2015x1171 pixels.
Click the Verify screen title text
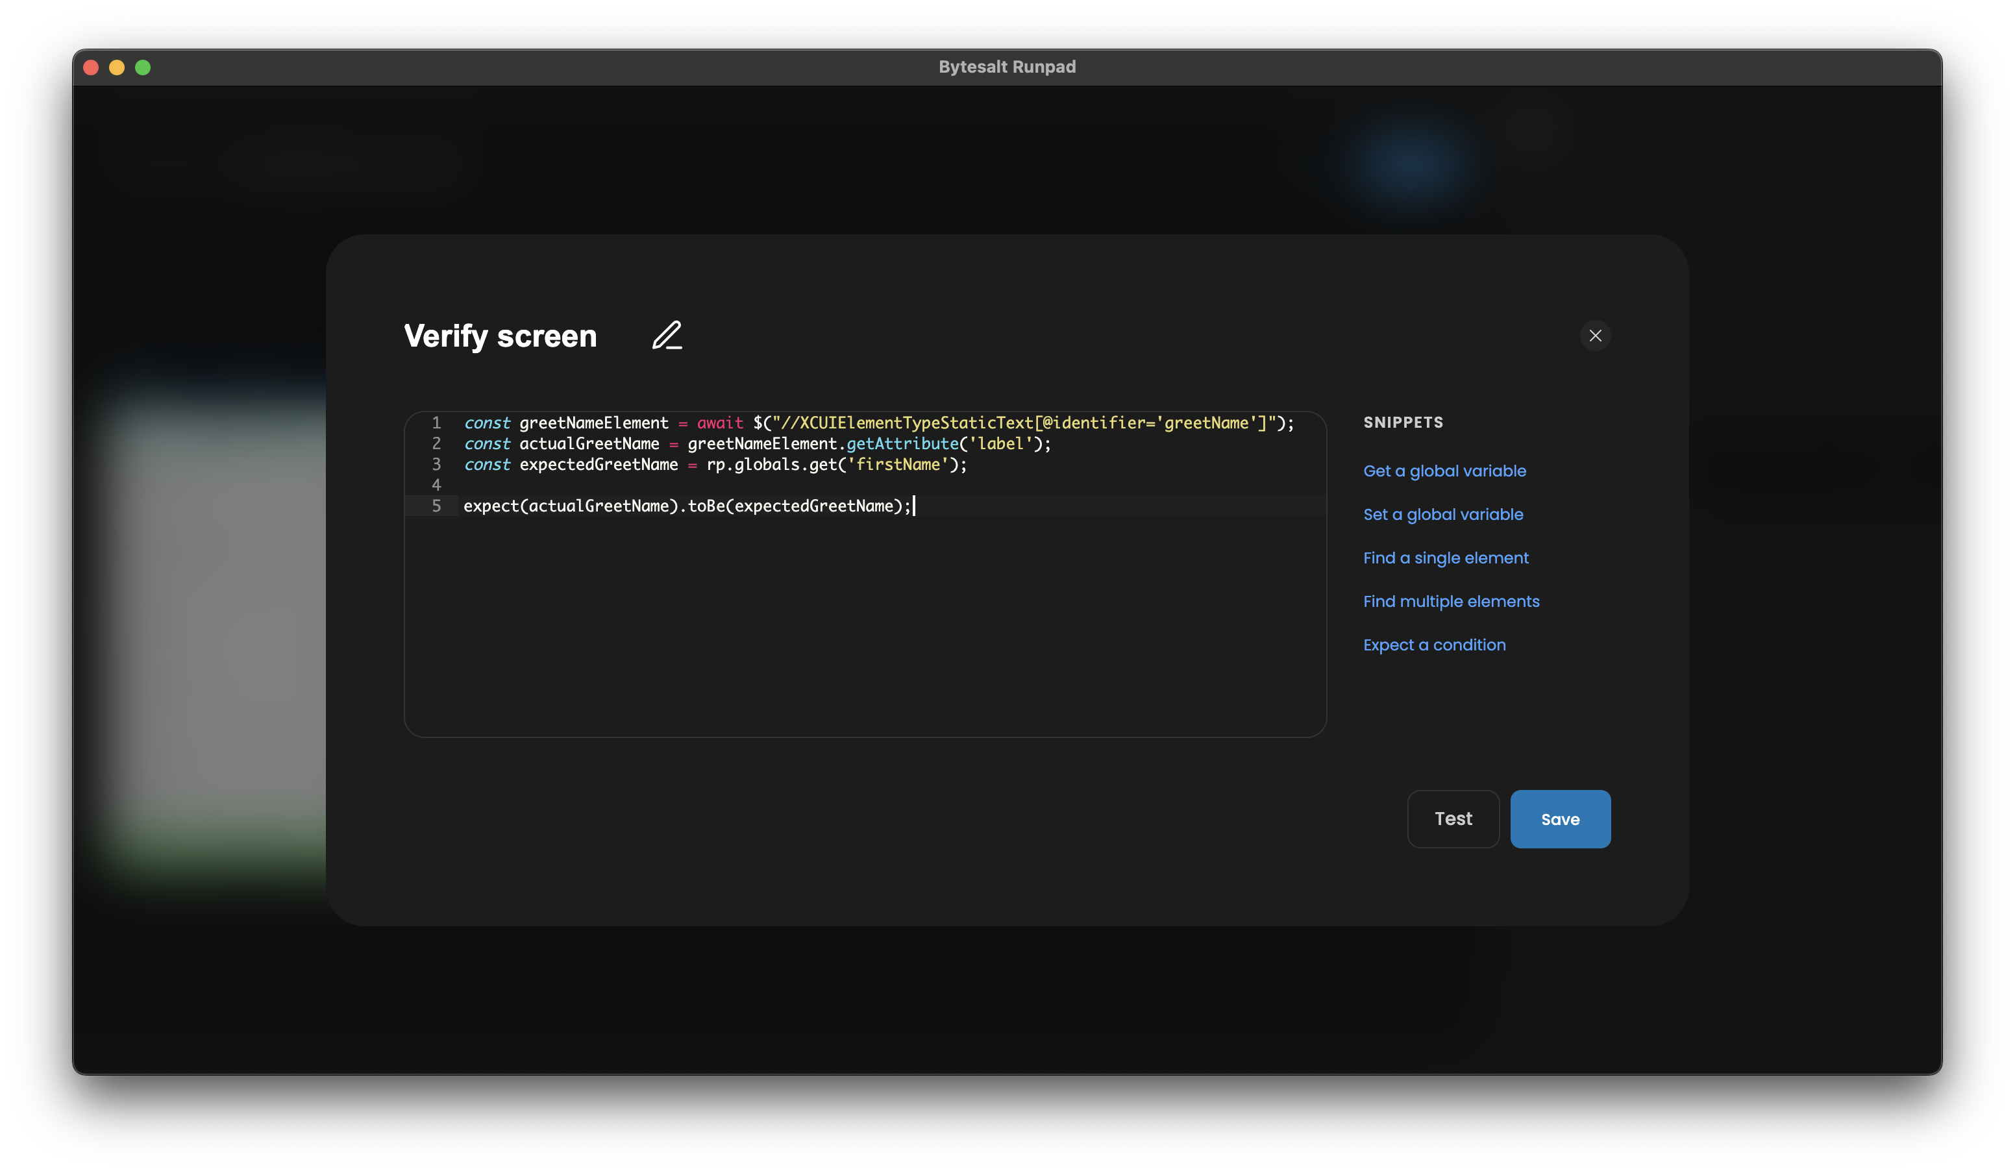[x=500, y=336]
